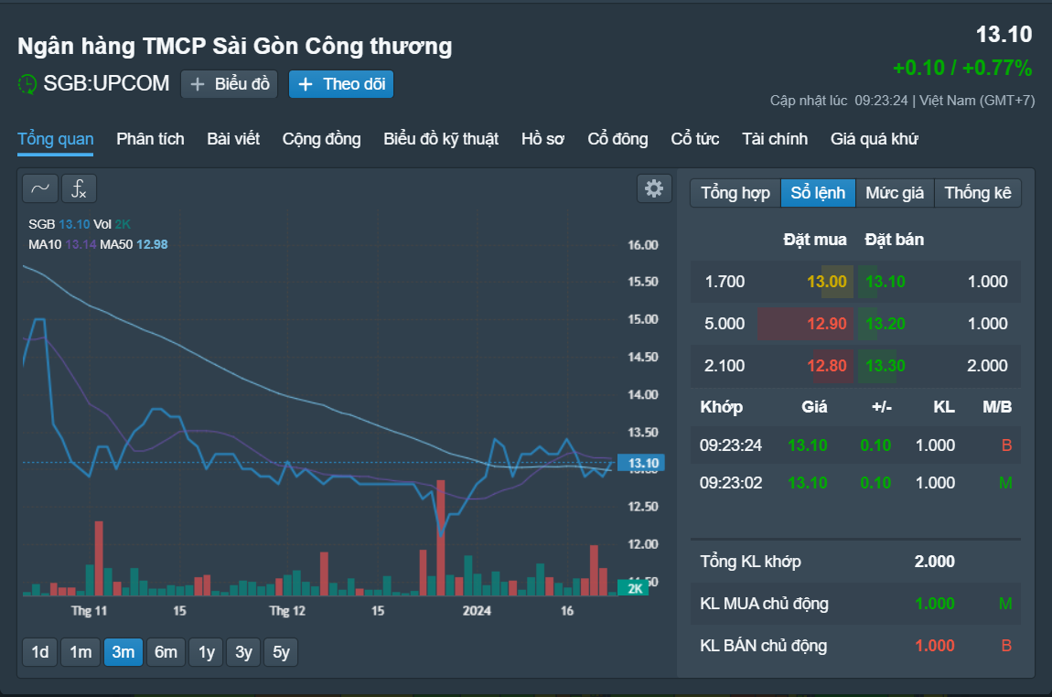The image size is (1052, 697).
Task: Select the 1m chart range
Action: (81, 652)
